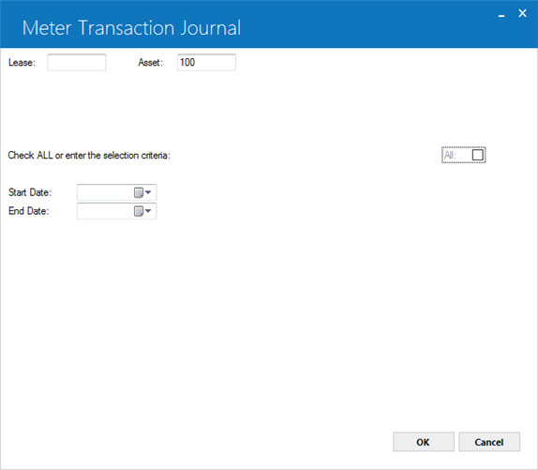
Task: Click the 'Start Date:' label
Action: [30, 192]
